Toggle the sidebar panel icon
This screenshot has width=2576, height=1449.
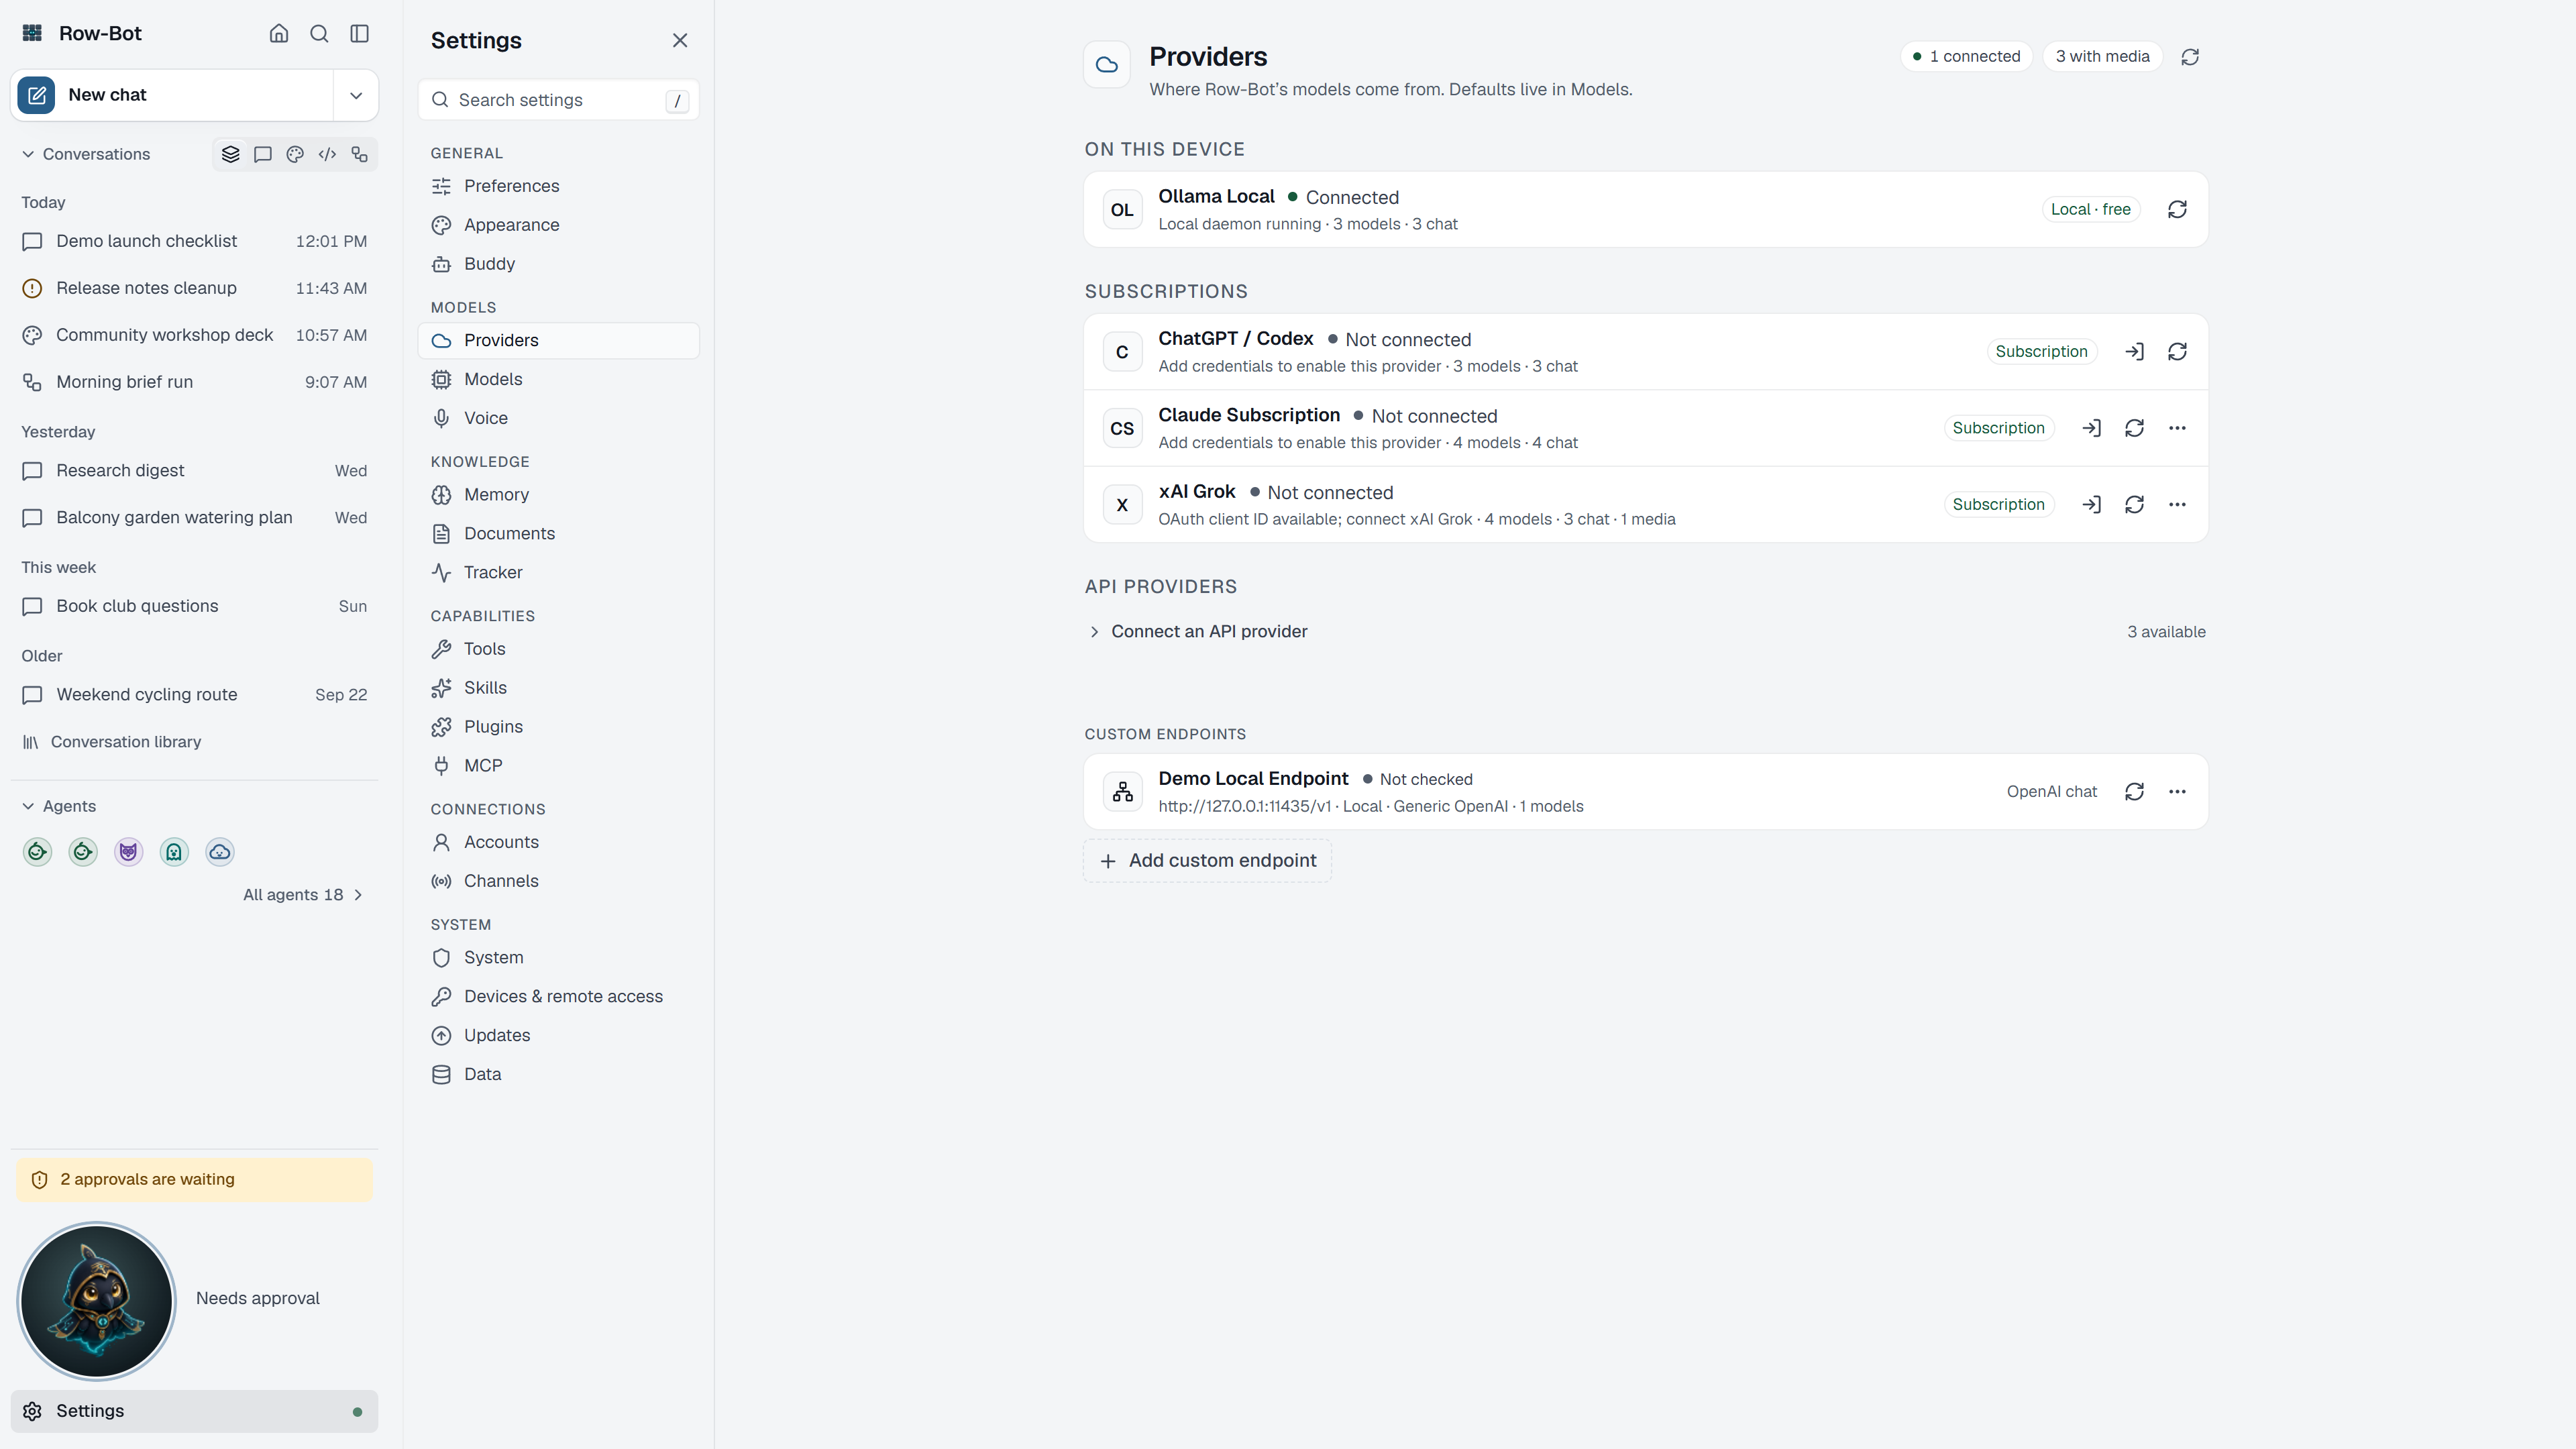(x=360, y=33)
